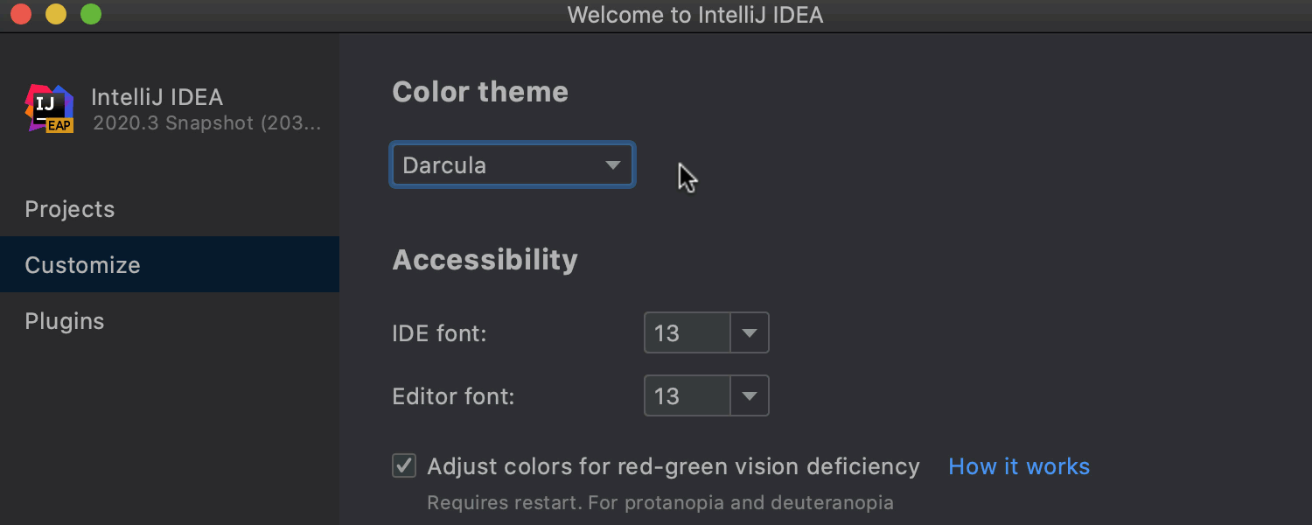The image size is (1312, 525).
Task: Disable adjust colors for red-green vision deficiency
Action: pos(403,465)
